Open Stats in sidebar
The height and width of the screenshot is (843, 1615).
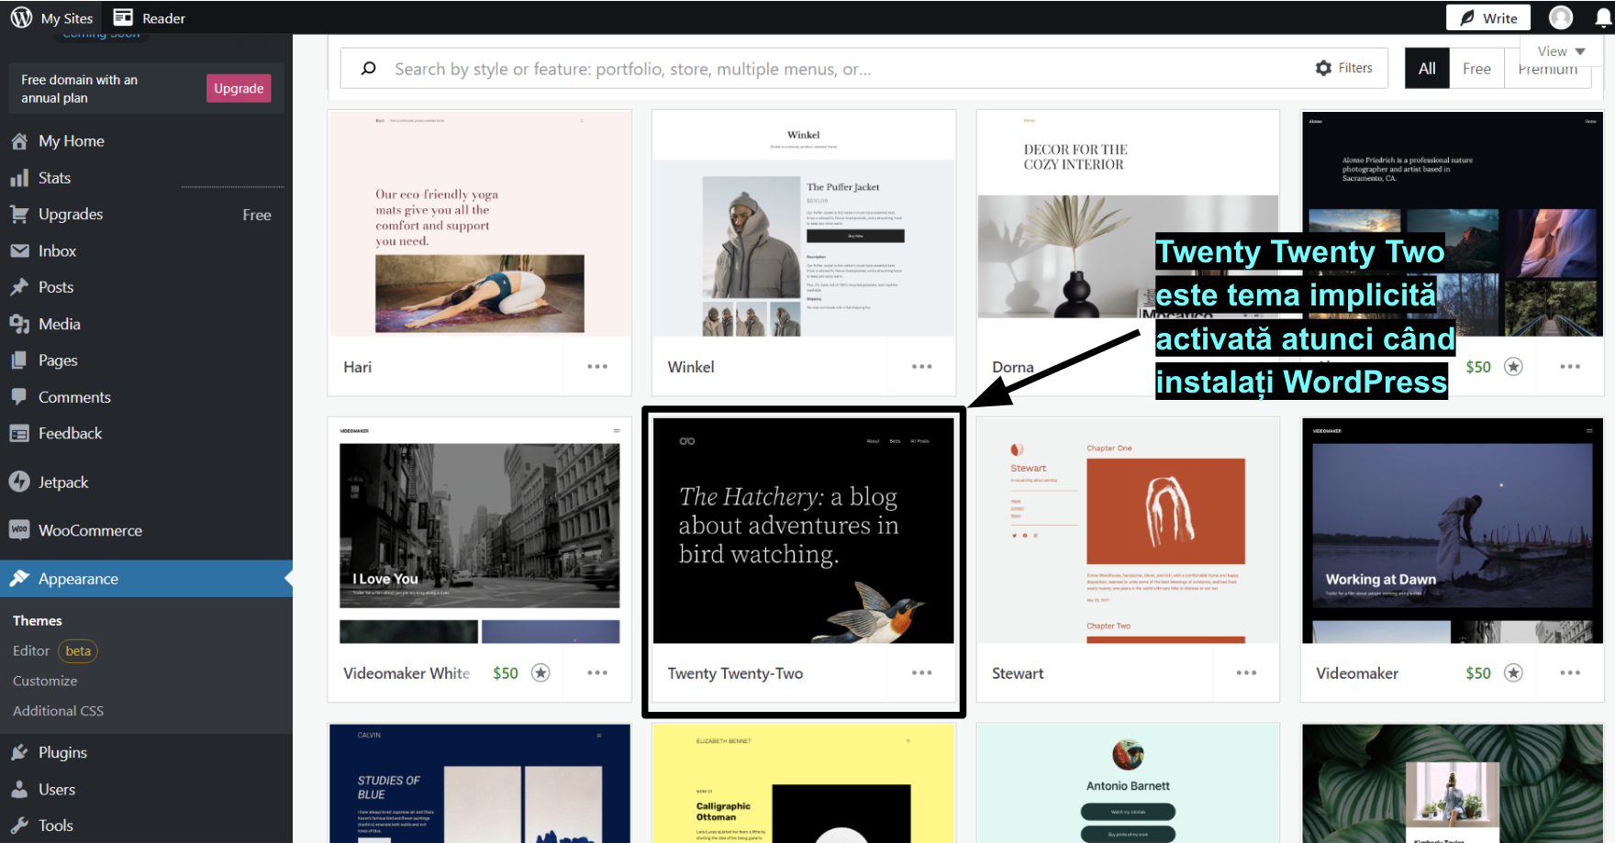[54, 178]
